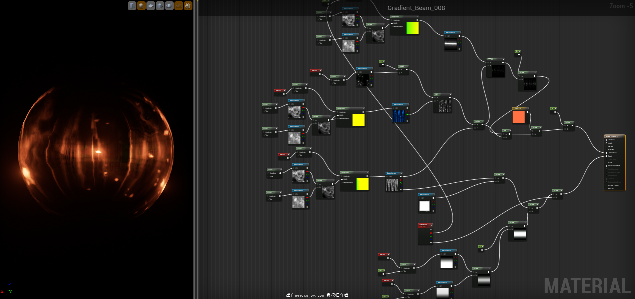Collapse the starry Texture Sample node
The height and width of the screenshot is (299, 635).
tap(372, 69)
